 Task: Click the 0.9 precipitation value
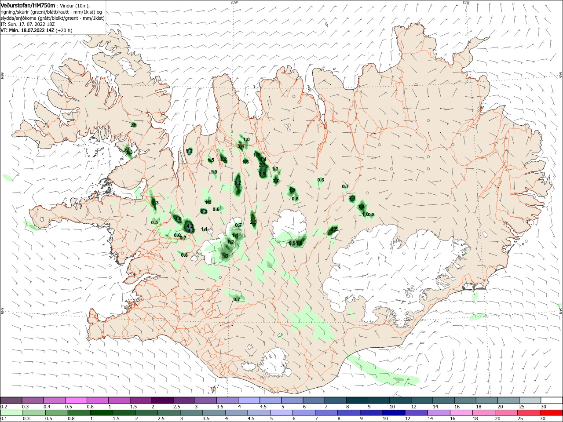pos(292,243)
